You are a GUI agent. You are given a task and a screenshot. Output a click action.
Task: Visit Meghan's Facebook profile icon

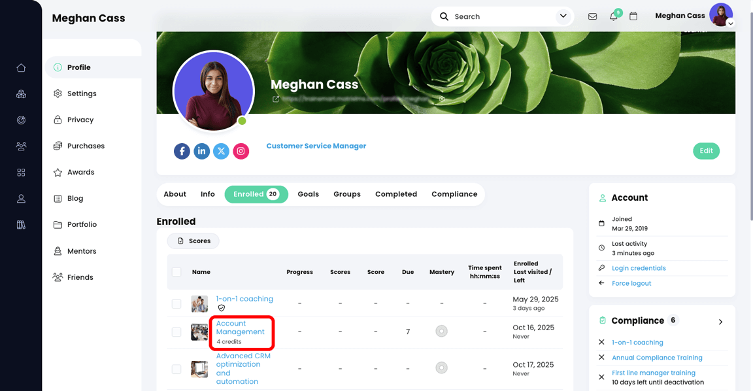(182, 151)
